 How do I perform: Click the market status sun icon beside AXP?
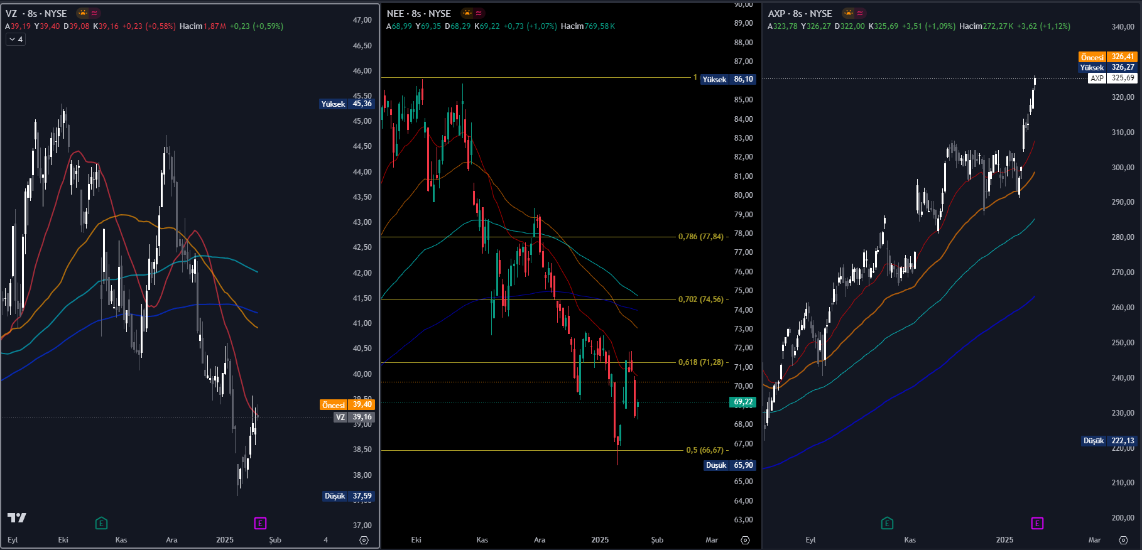click(x=848, y=13)
